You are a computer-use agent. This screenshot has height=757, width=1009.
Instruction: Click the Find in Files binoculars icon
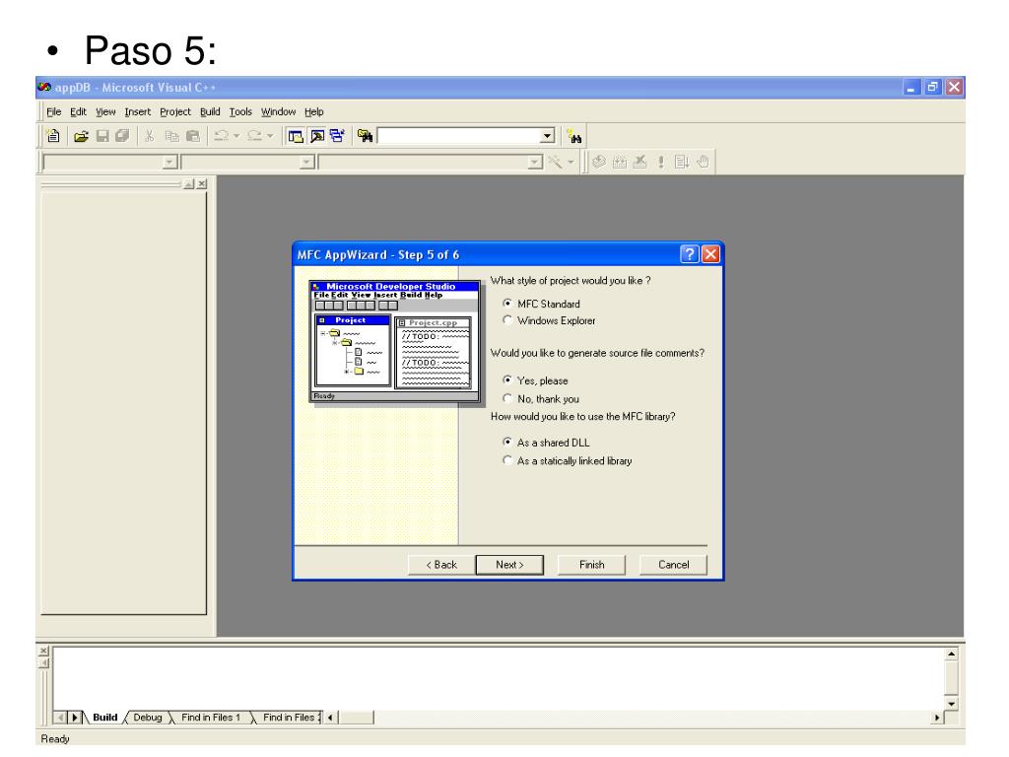(x=365, y=136)
